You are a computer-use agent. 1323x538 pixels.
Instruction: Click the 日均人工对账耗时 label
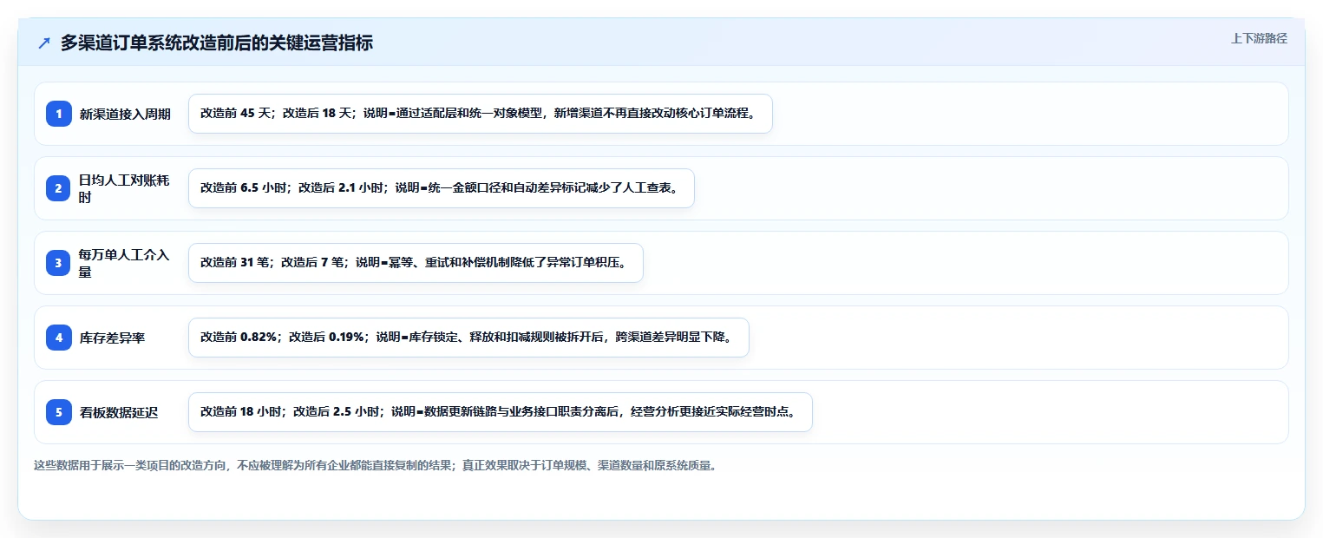pyautogui.click(x=125, y=188)
